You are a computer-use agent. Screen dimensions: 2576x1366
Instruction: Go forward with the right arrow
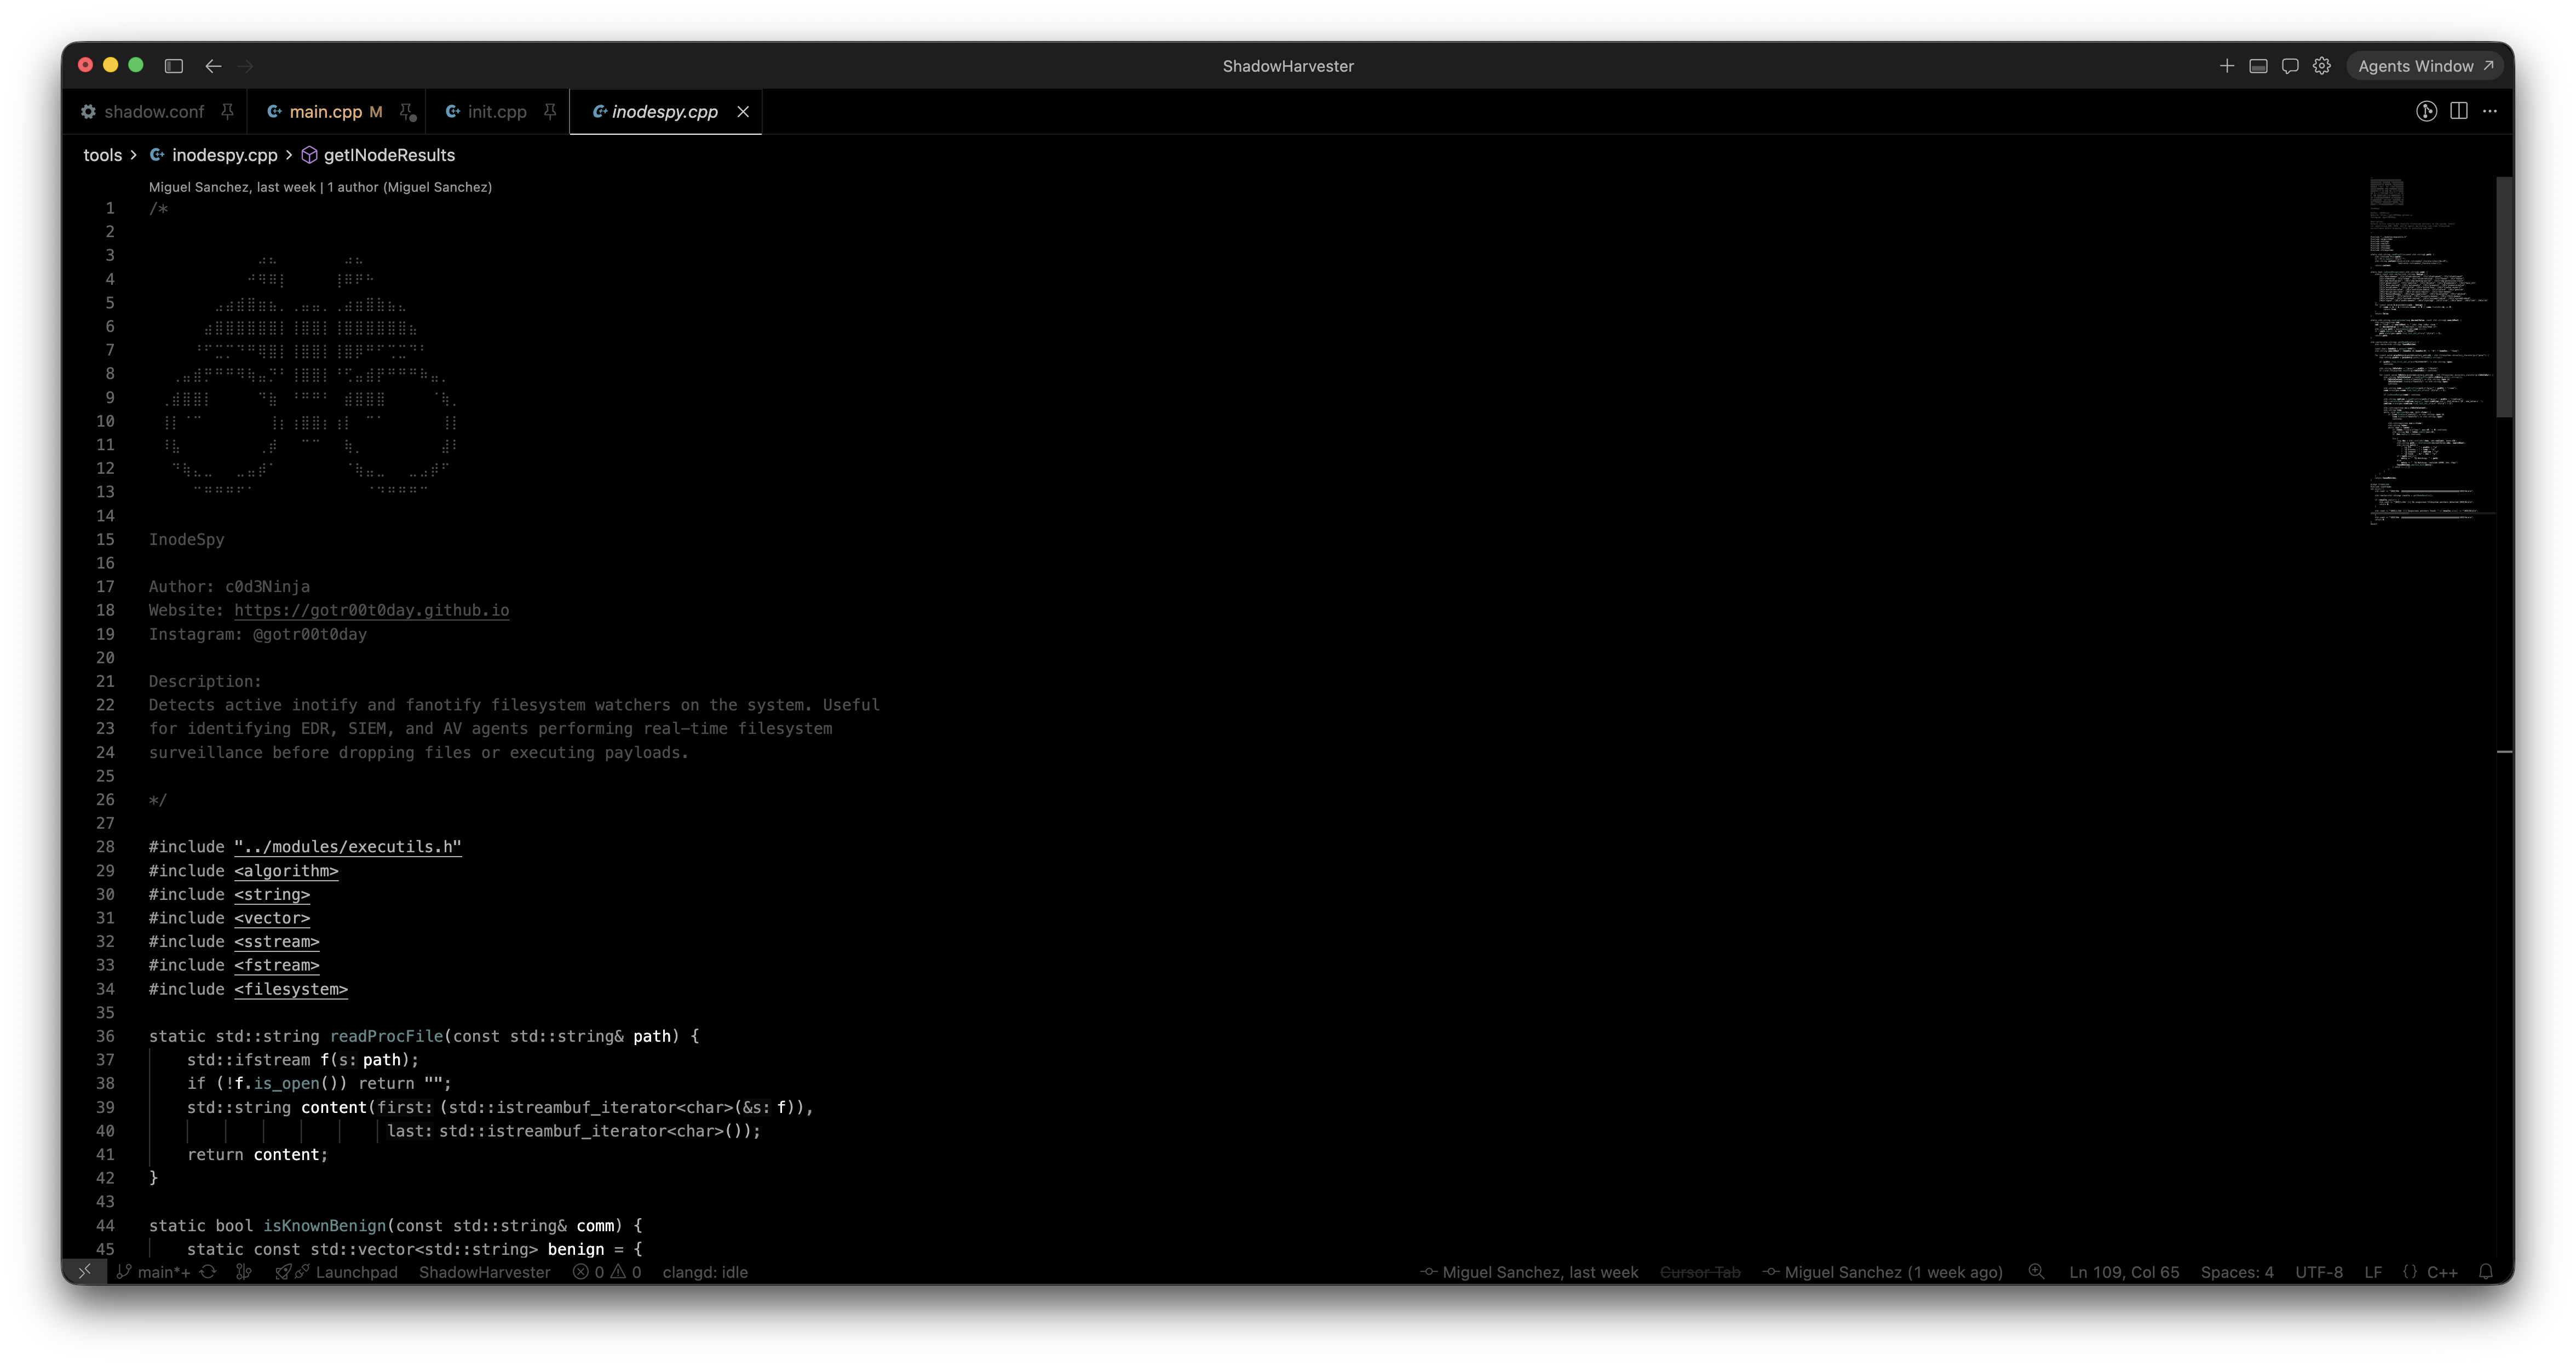245,66
